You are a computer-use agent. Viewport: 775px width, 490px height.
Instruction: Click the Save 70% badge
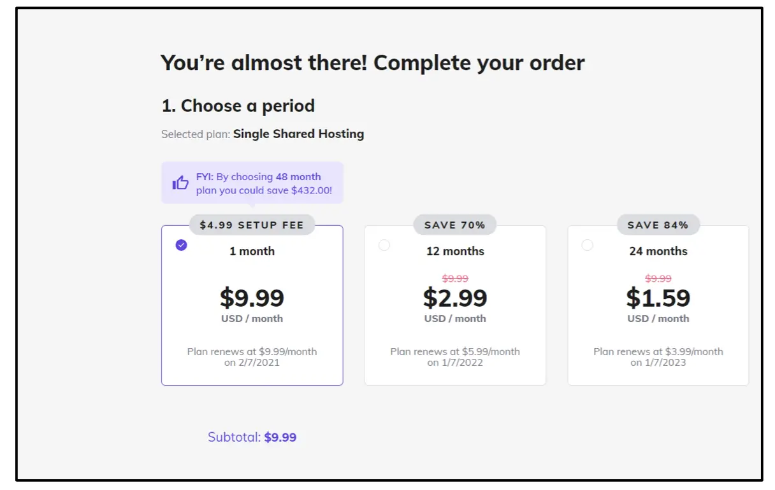pos(455,225)
